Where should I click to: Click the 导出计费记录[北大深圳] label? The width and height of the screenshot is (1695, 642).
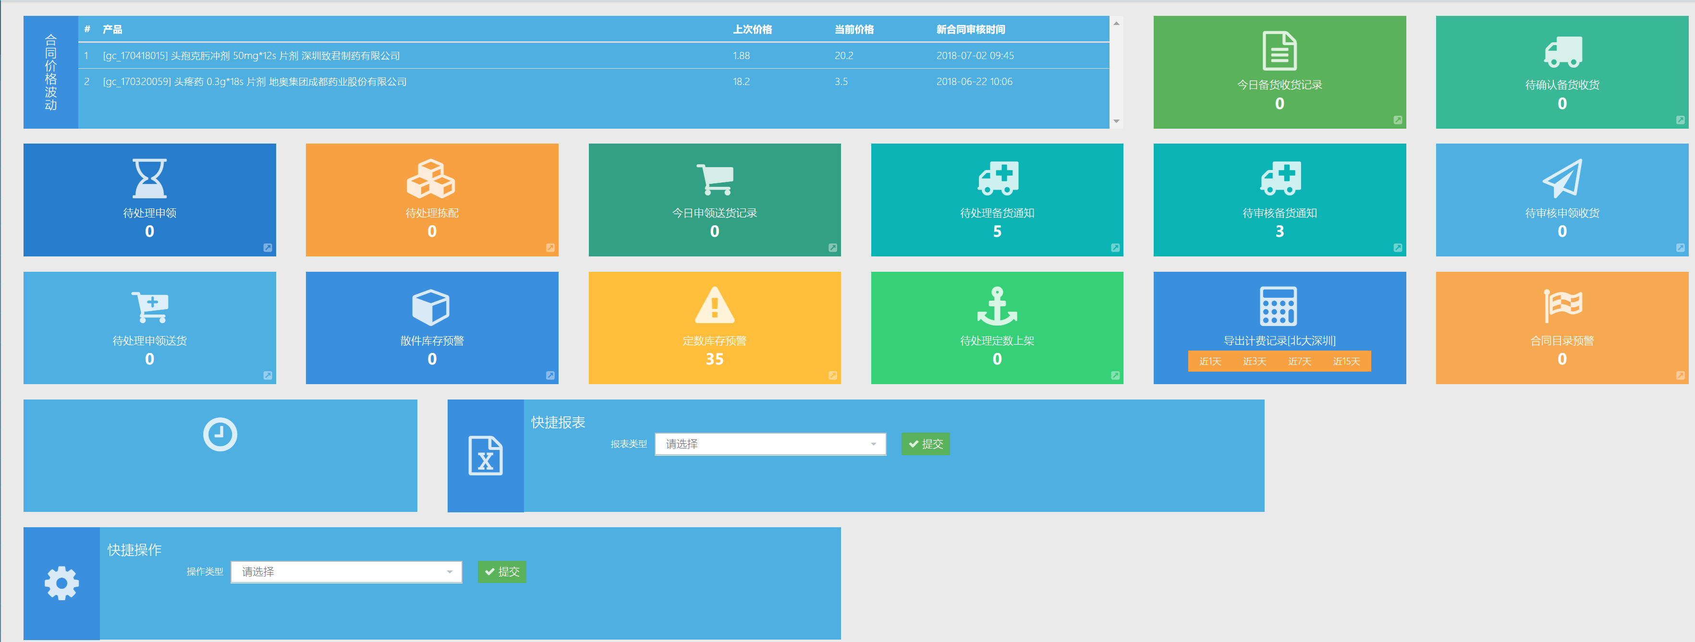1279,341
